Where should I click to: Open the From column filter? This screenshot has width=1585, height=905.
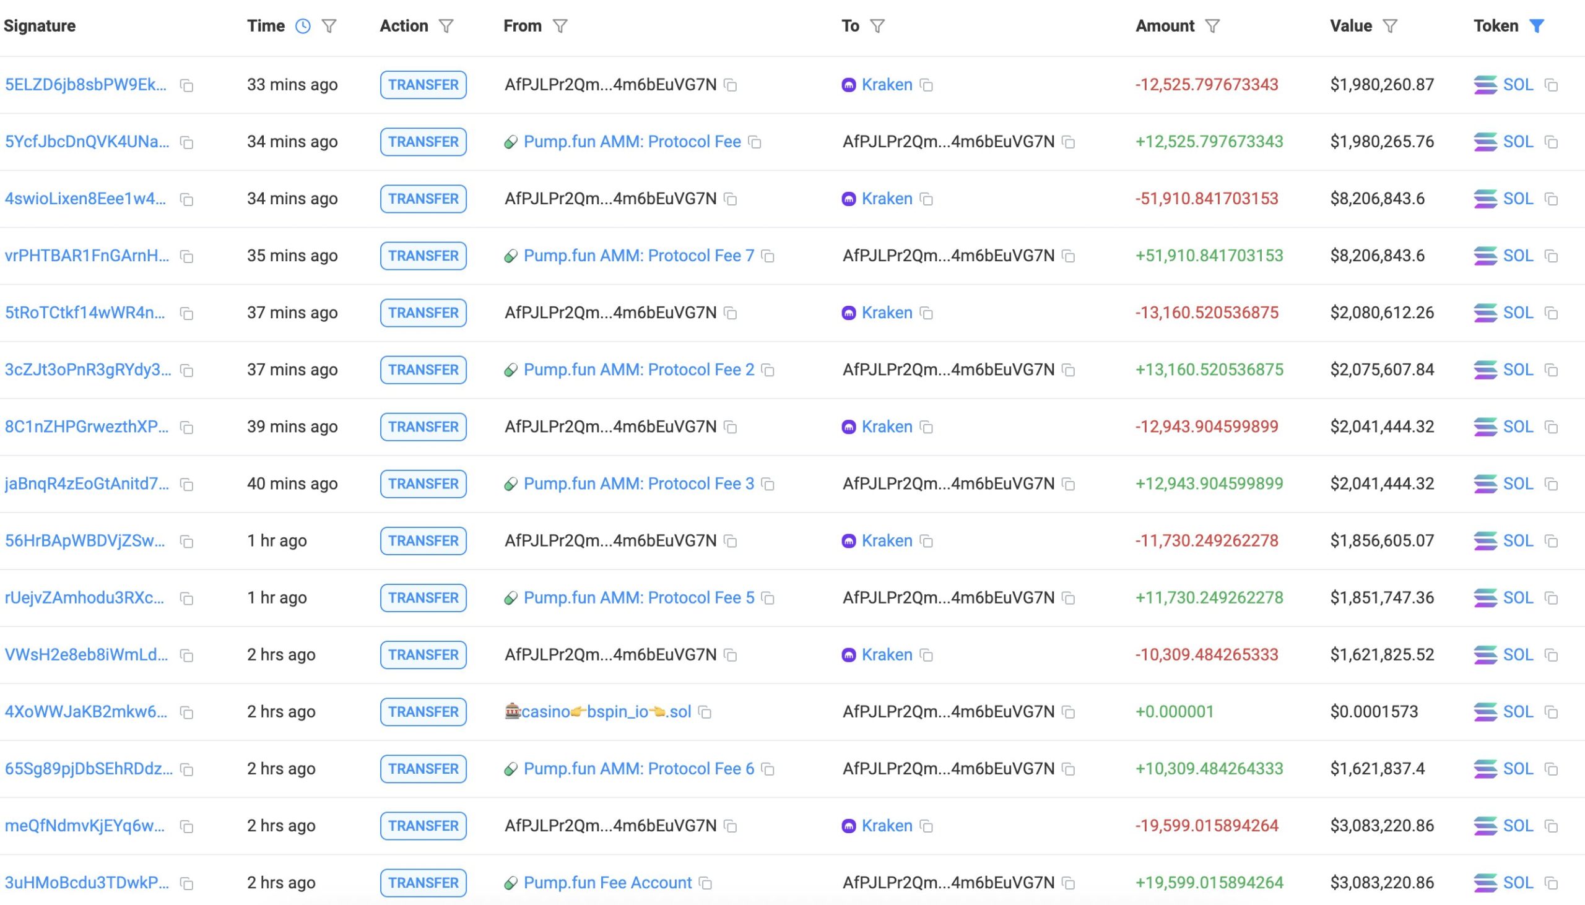(x=560, y=26)
